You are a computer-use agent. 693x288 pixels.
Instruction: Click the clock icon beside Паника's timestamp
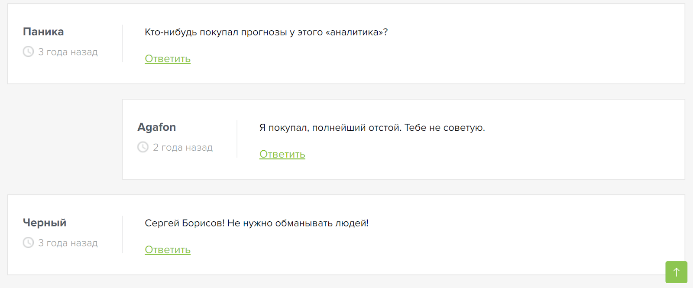click(28, 52)
